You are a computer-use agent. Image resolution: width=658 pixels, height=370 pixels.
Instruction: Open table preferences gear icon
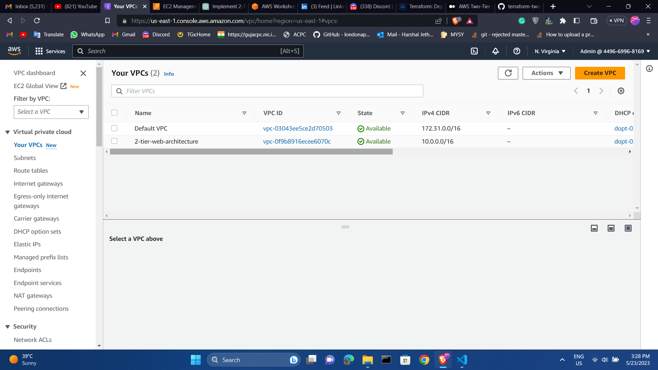621,91
